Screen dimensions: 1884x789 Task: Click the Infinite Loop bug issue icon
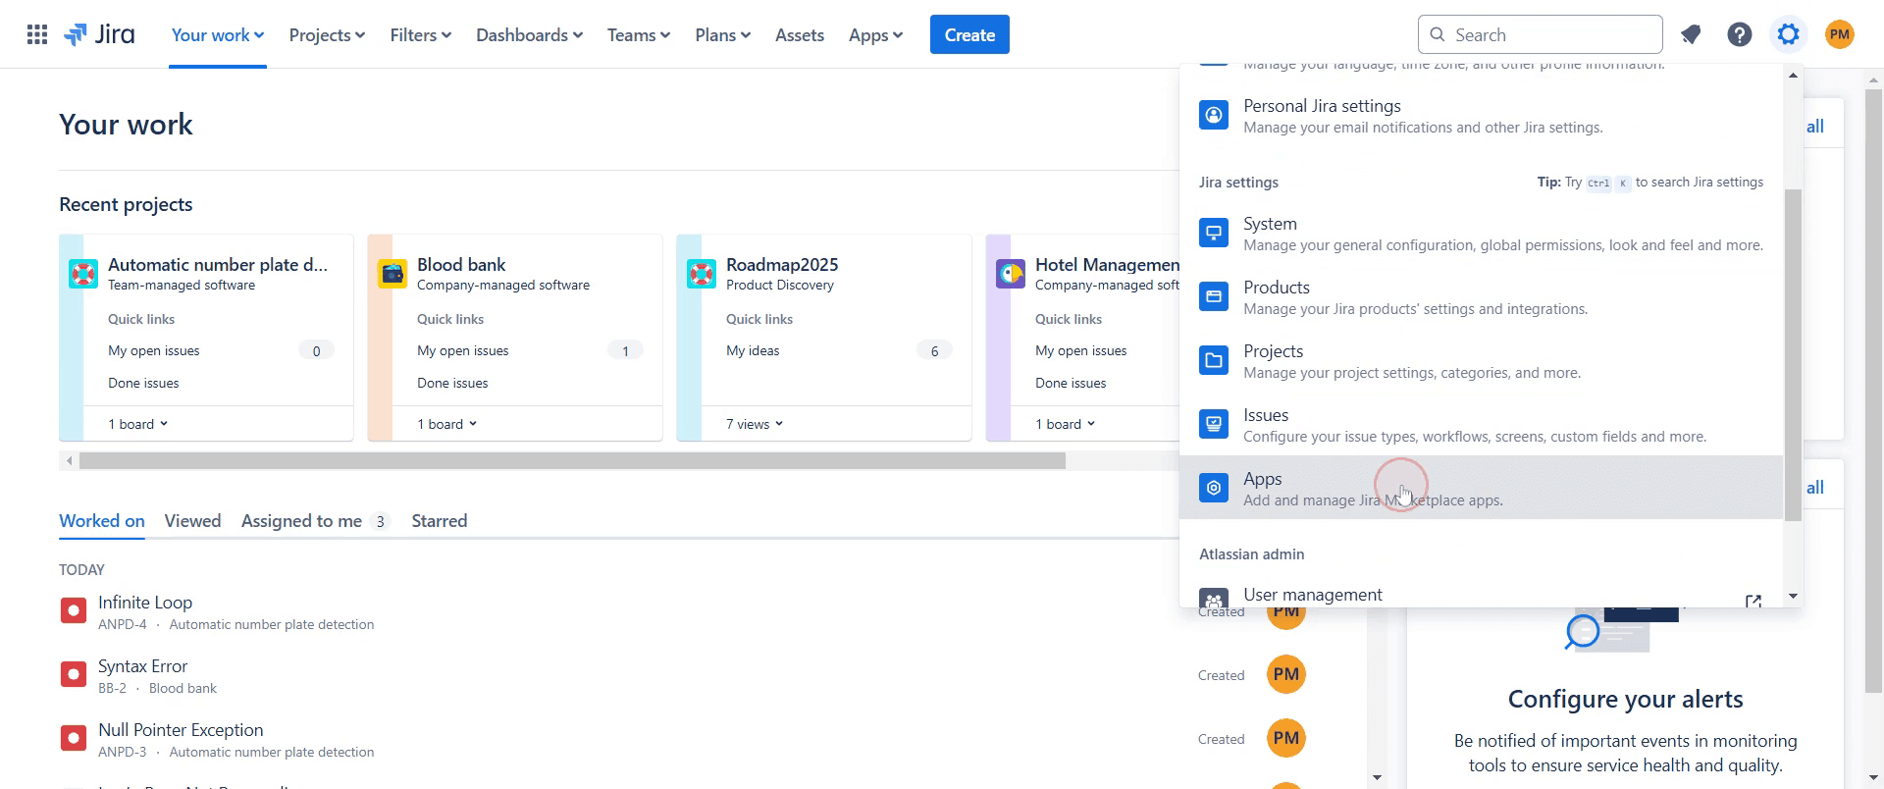tap(74, 611)
